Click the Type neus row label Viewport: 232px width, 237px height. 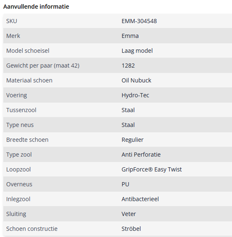20,125
